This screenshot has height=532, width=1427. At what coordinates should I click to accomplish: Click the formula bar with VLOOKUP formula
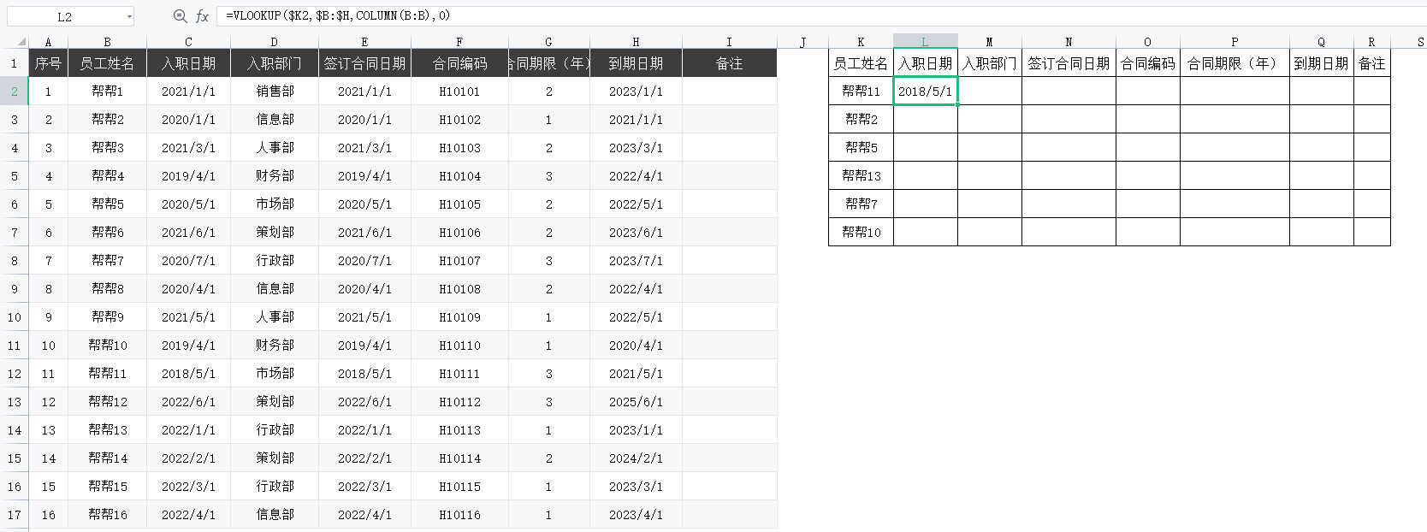770,15
